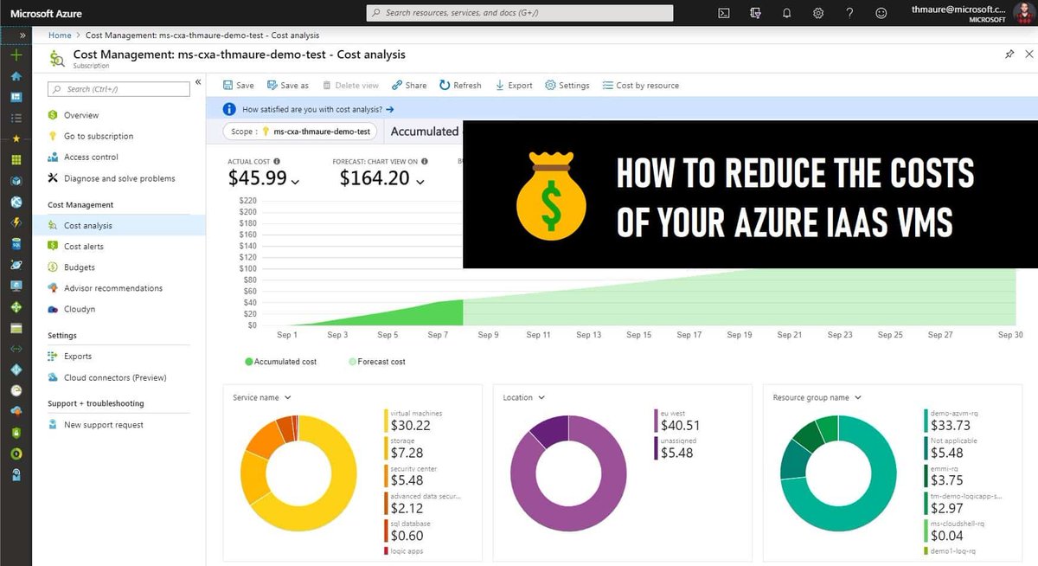Open the Resource group name dropdown
Viewport: 1038px width, 566px height.
tap(817, 397)
